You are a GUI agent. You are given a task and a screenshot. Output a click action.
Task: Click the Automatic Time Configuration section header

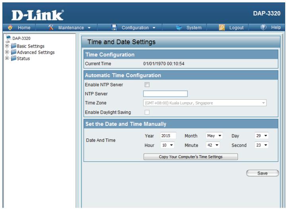click(x=181, y=75)
